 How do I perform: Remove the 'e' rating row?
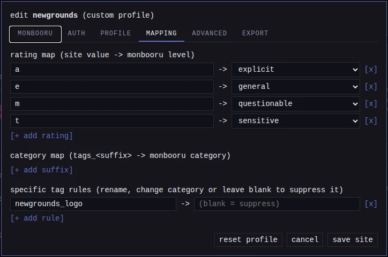point(371,87)
